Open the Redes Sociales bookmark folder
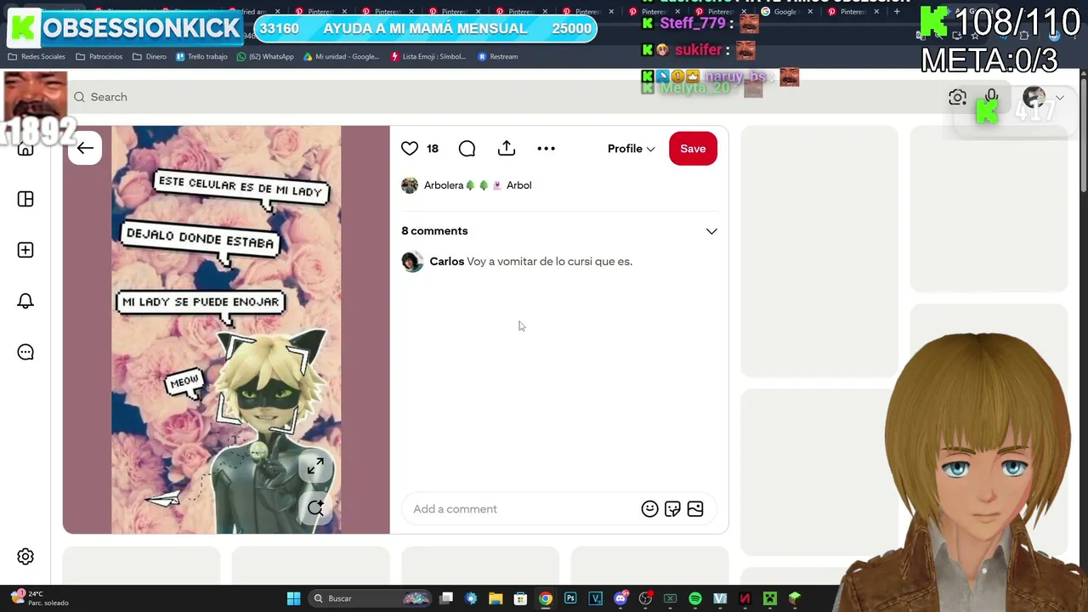The width and height of the screenshot is (1088, 612). [x=37, y=57]
